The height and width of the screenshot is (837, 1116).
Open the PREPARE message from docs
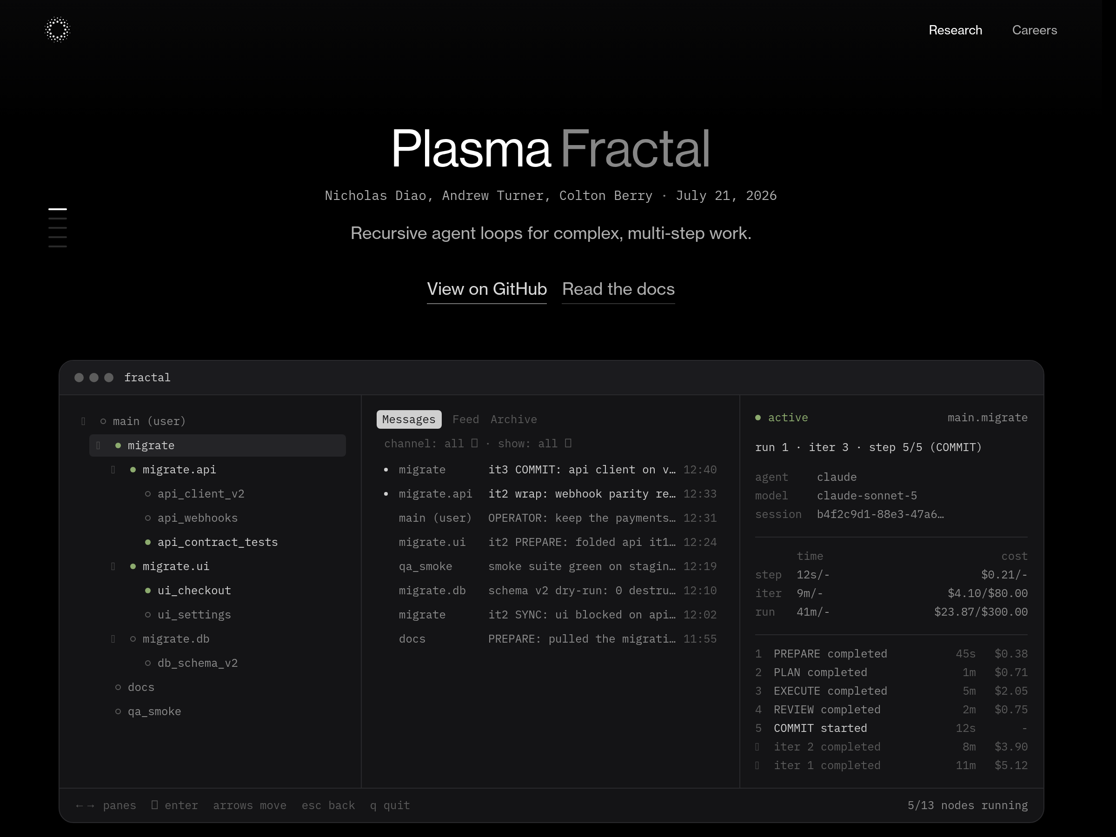[550, 639]
